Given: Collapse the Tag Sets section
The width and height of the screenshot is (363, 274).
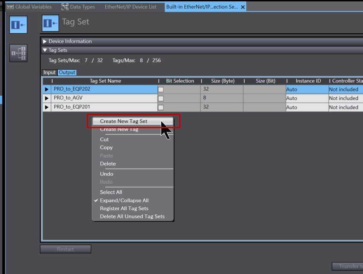Looking at the screenshot, I should 45,50.
